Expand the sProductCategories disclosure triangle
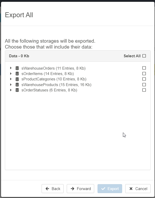 (x=11, y=79)
